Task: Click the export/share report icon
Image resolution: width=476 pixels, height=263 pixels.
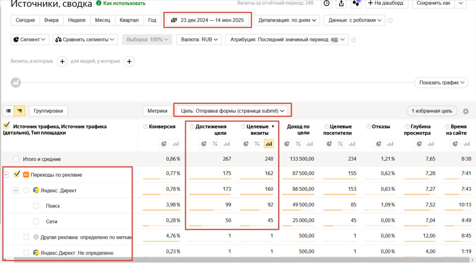Action: point(341,3)
